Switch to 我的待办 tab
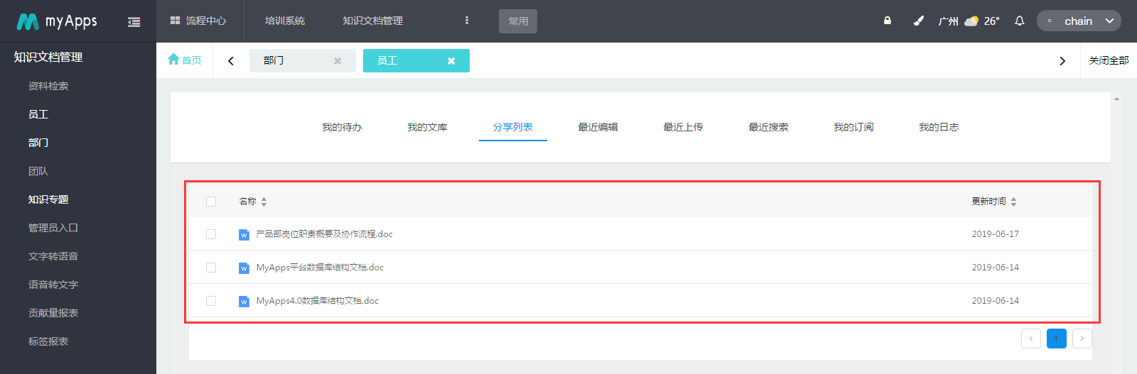 point(342,127)
